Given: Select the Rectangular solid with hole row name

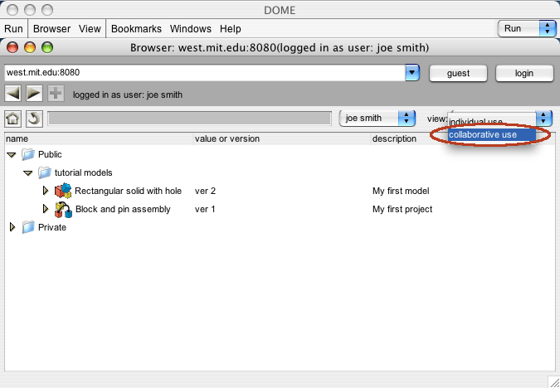Looking at the screenshot, I should tap(128, 191).
